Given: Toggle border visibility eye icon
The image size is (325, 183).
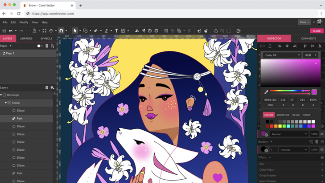Looking at the screenshot, I should [322, 150].
